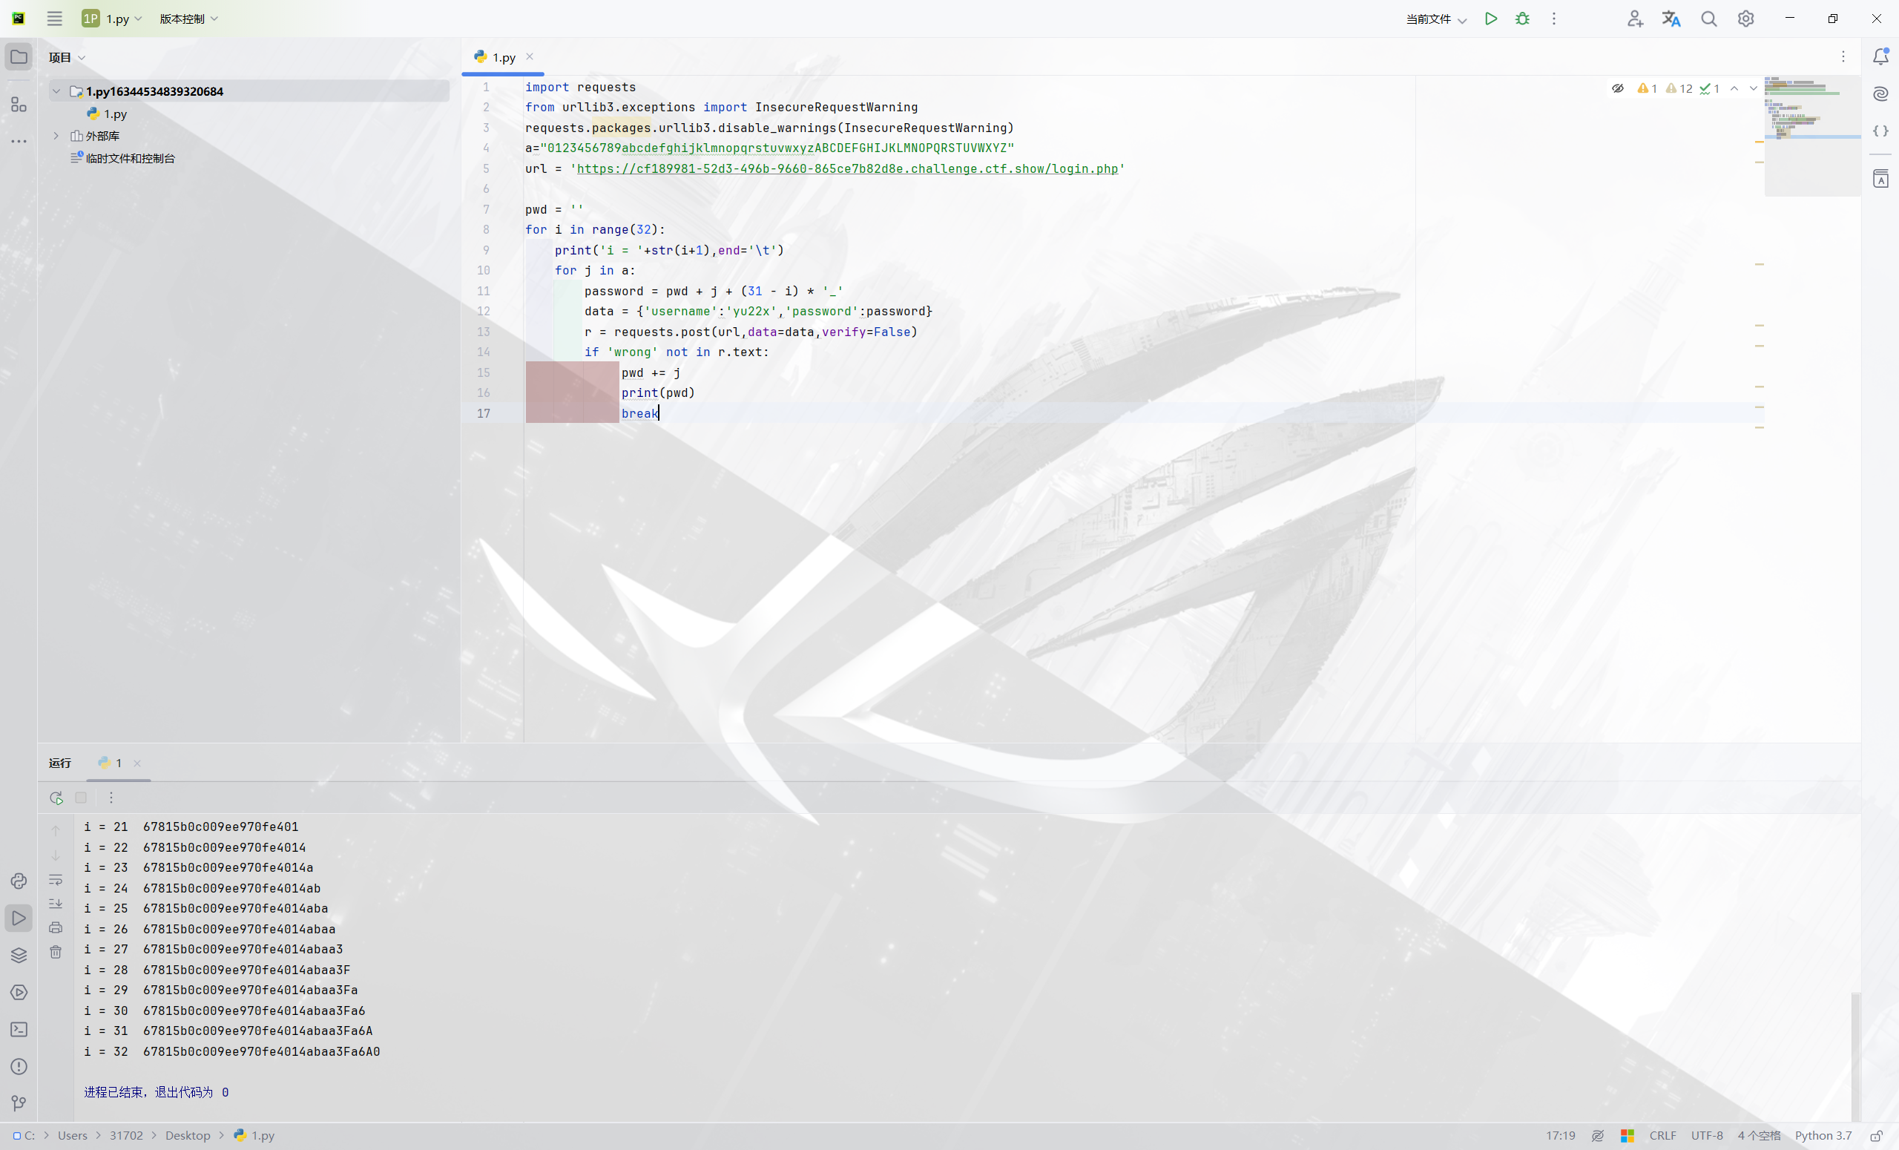
Task: Select Python 3.7 interpreter widget
Action: pyautogui.click(x=1823, y=1135)
